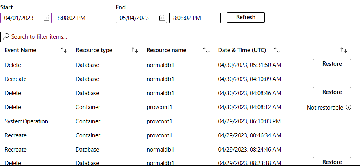Click the search magnifier icon

click(6, 37)
